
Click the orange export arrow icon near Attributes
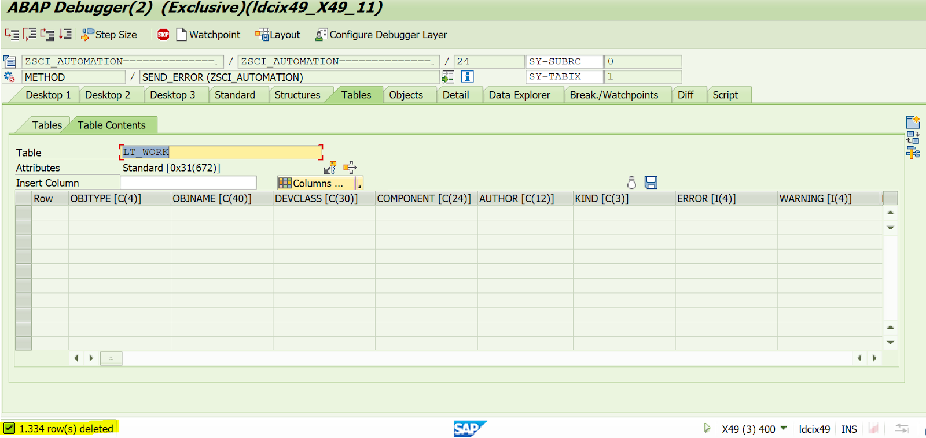pyautogui.click(x=350, y=168)
